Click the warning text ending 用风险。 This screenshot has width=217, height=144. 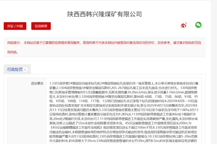pyautogui.click(x=13, y=52)
